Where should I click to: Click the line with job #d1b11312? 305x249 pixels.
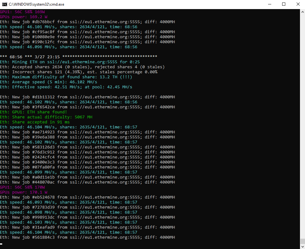[87, 97]
